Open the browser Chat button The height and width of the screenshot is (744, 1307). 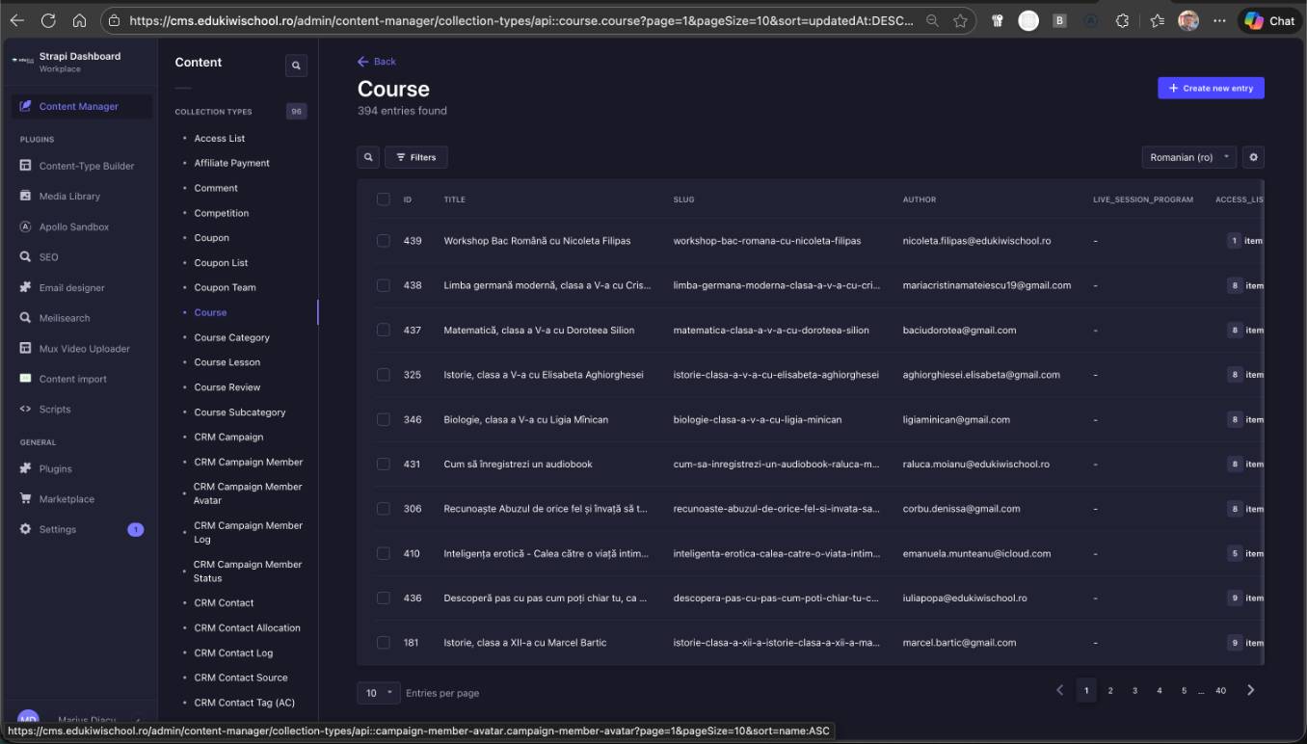pyautogui.click(x=1268, y=20)
